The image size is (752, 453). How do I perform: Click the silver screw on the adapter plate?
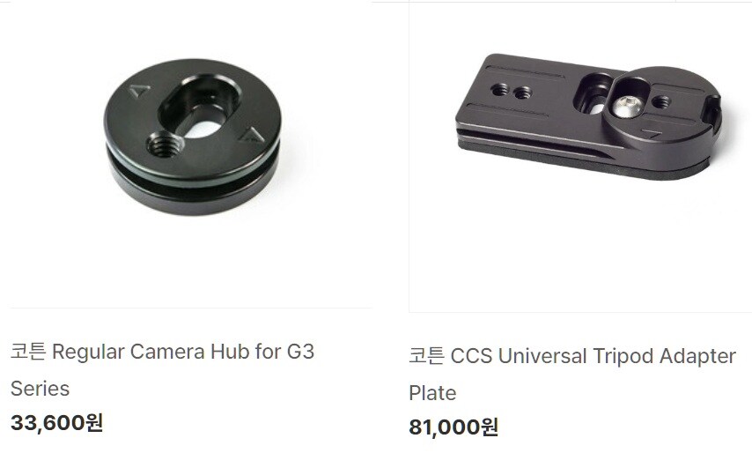click(x=626, y=107)
